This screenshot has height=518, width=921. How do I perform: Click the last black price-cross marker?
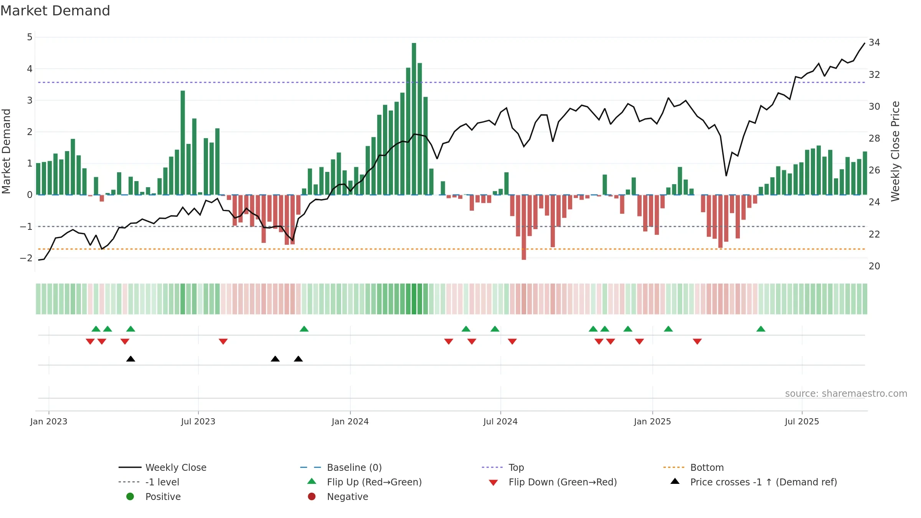[x=298, y=359]
